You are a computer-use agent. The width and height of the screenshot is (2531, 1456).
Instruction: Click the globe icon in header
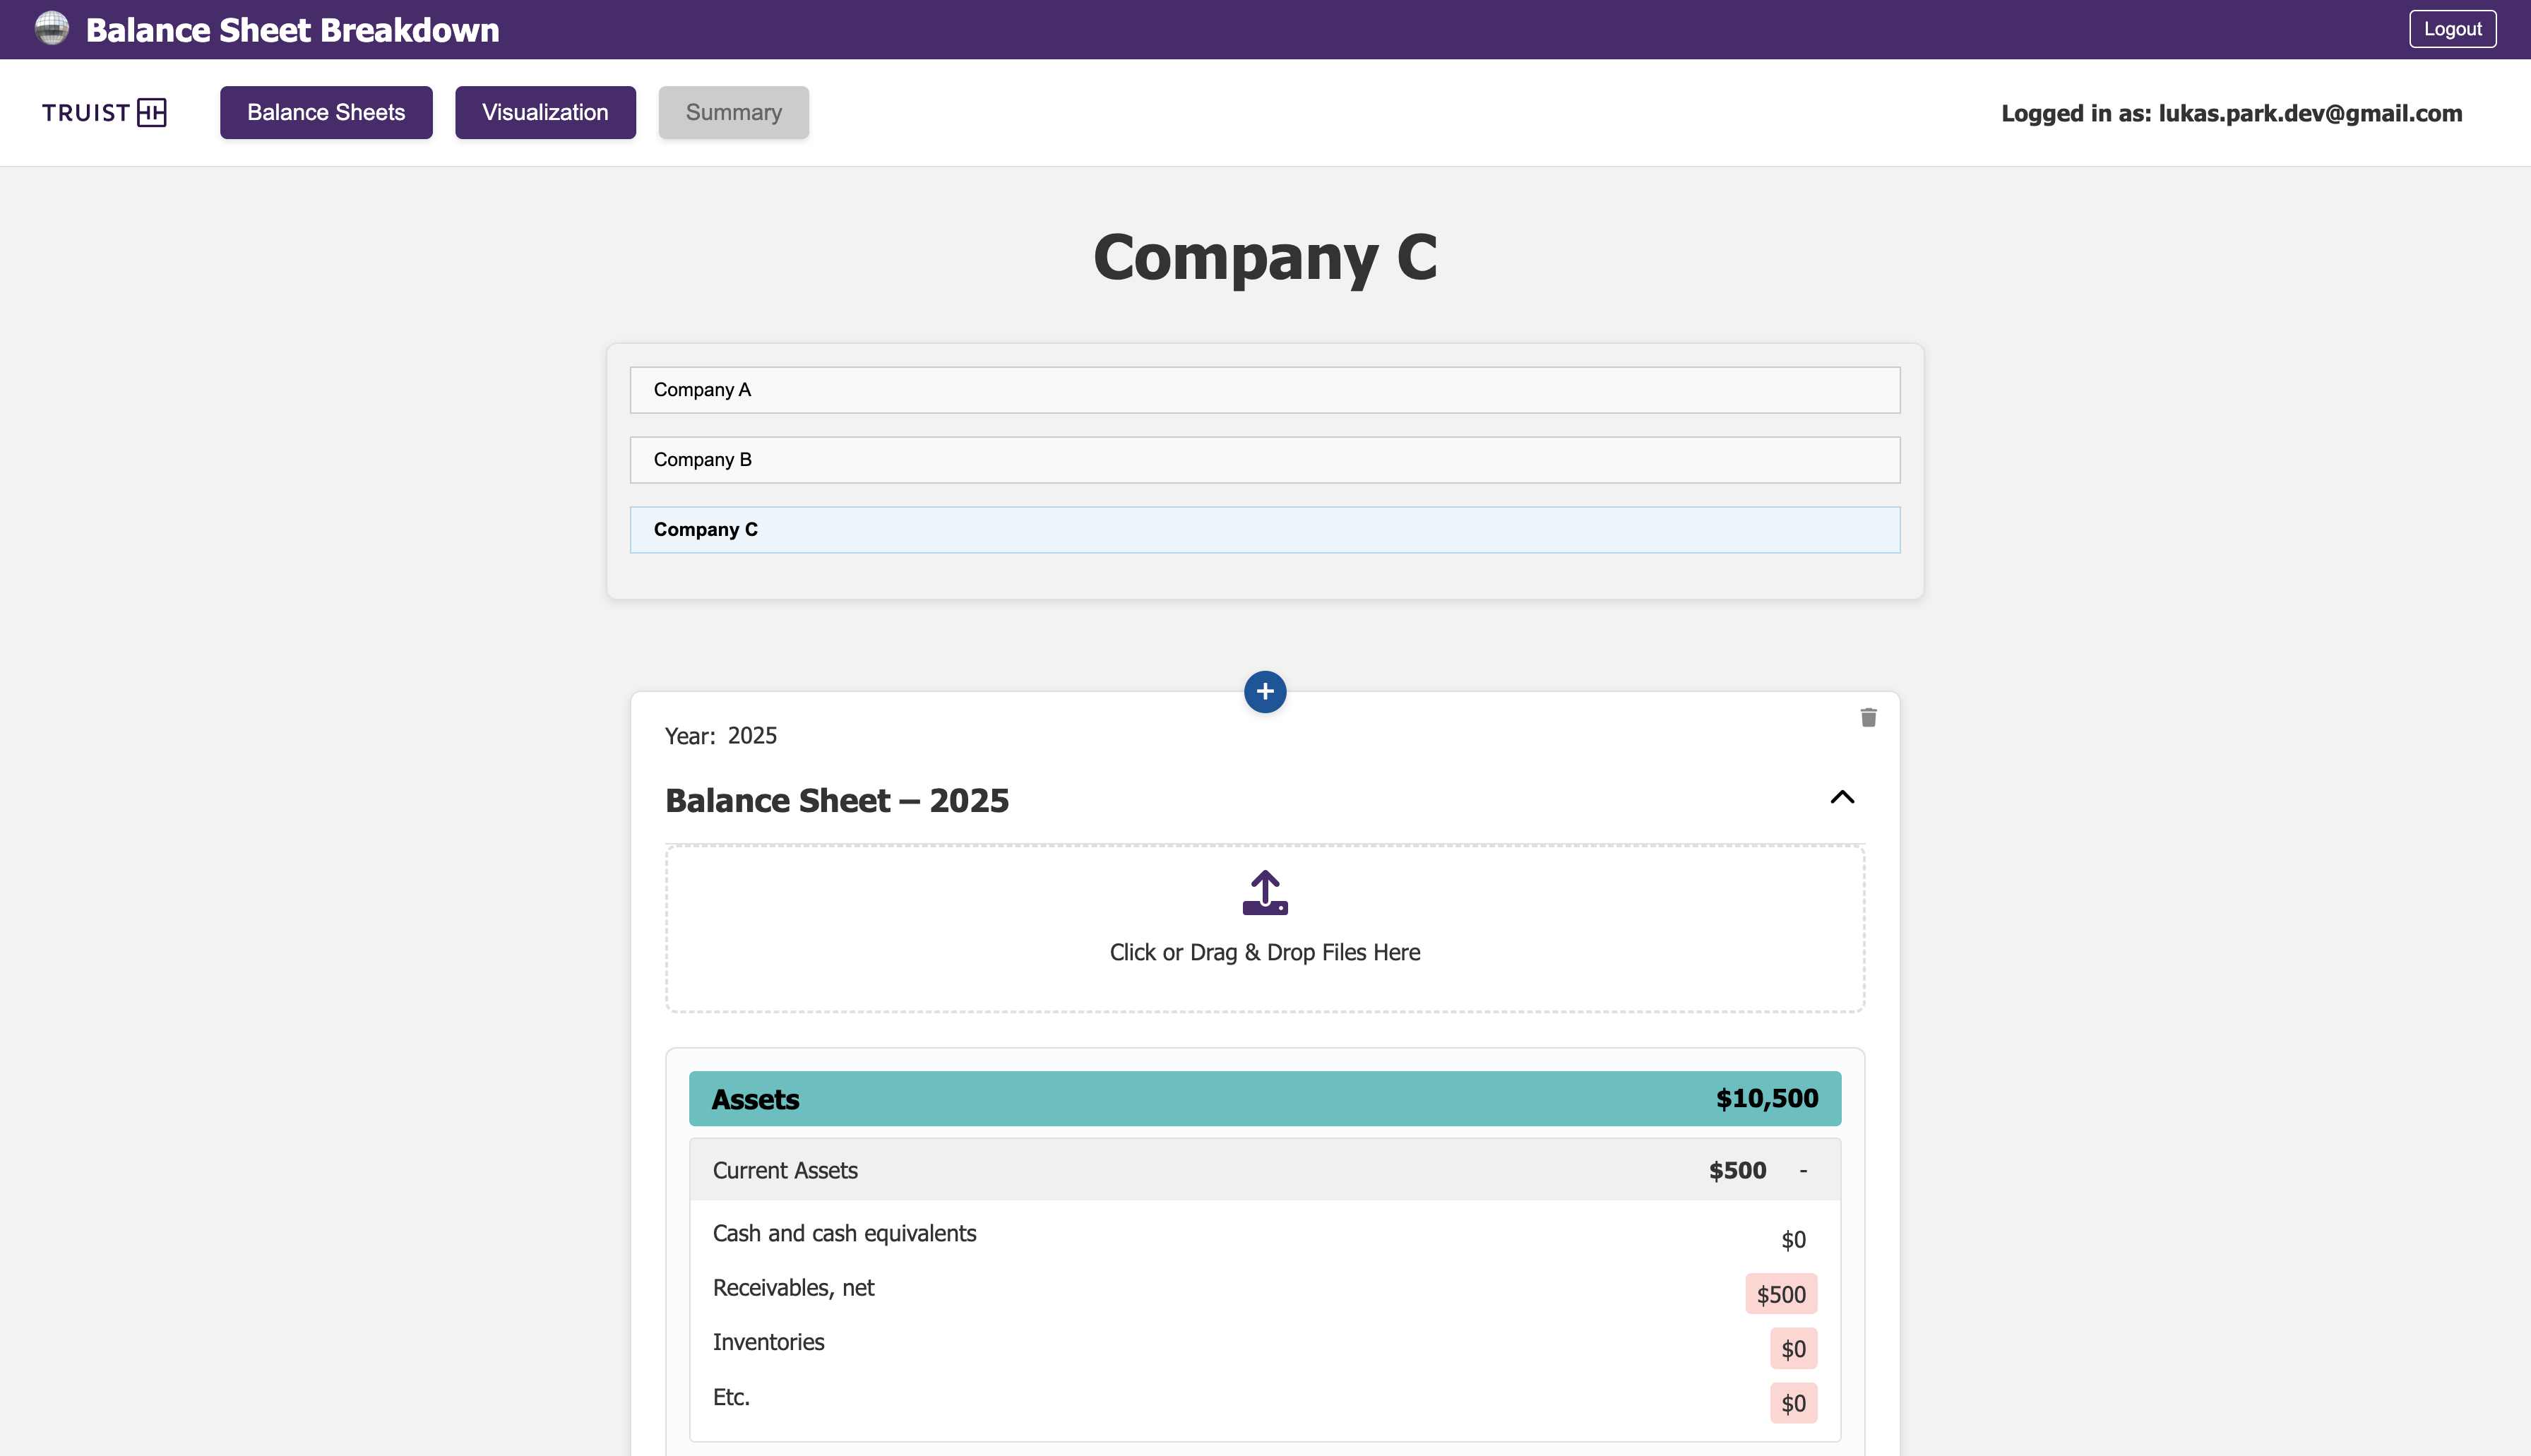pos(51,28)
